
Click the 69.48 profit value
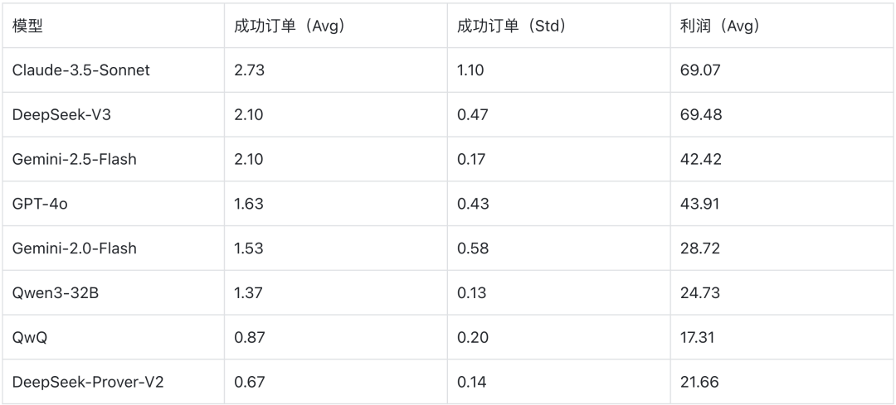coord(701,115)
